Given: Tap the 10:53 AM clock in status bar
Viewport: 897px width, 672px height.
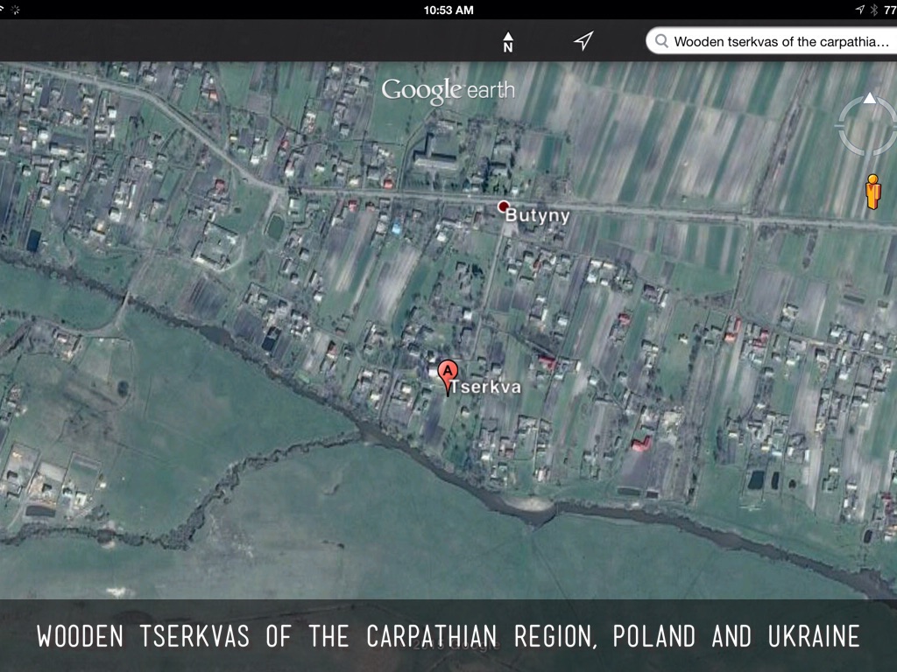Looking at the screenshot, I should pos(448,10).
